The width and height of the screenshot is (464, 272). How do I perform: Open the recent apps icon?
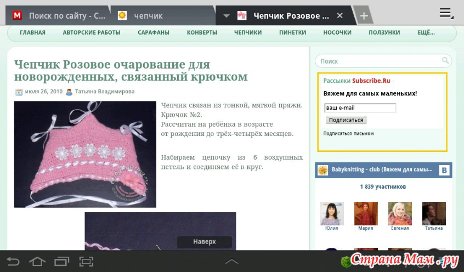pyautogui.click(x=61, y=262)
